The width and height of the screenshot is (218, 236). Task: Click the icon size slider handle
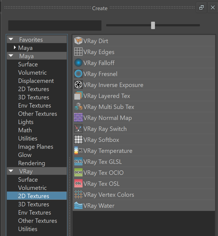(x=153, y=25)
